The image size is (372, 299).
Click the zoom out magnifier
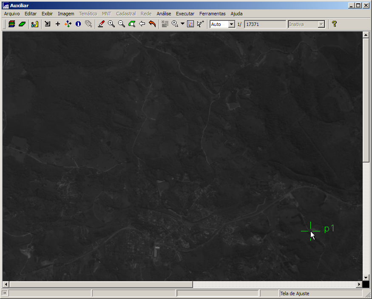pos(122,24)
